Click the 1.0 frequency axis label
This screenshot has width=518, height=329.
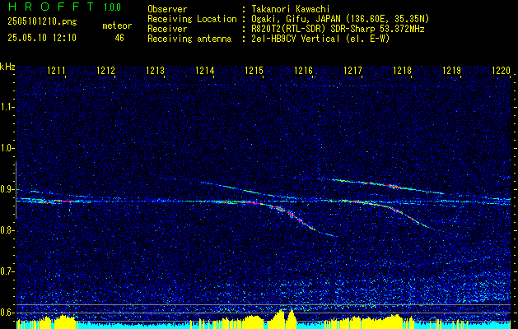coord(6,149)
